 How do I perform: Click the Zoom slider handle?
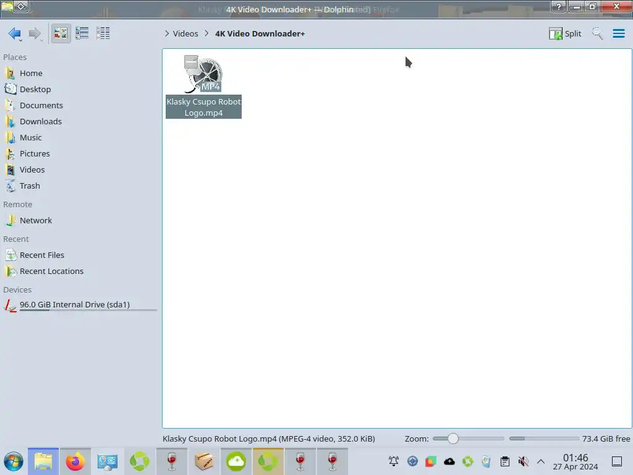tap(453, 439)
